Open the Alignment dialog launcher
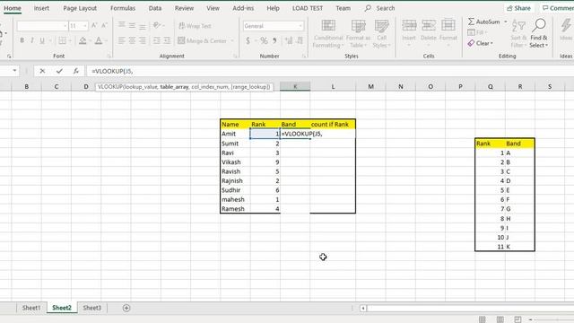 235,56
